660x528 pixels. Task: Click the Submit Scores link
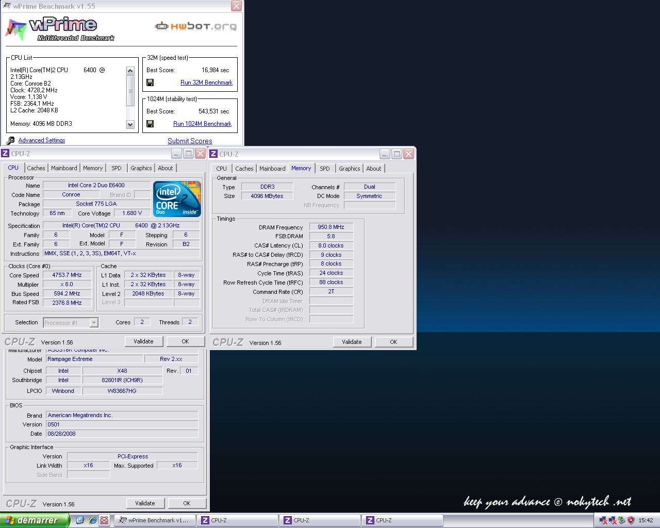[190, 141]
